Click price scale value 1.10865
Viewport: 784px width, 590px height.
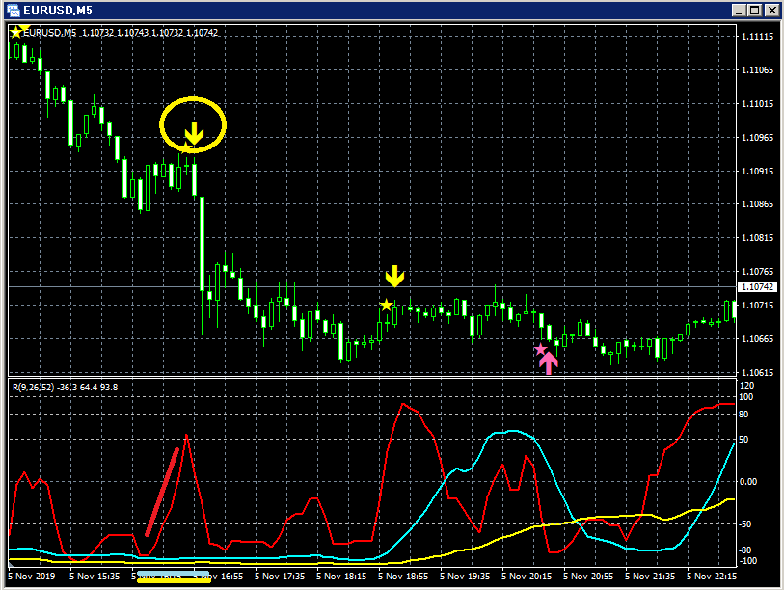coord(757,204)
